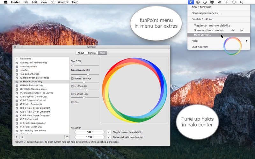Open the funPoint menu bar icon

pyautogui.click(x=191, y=2)
